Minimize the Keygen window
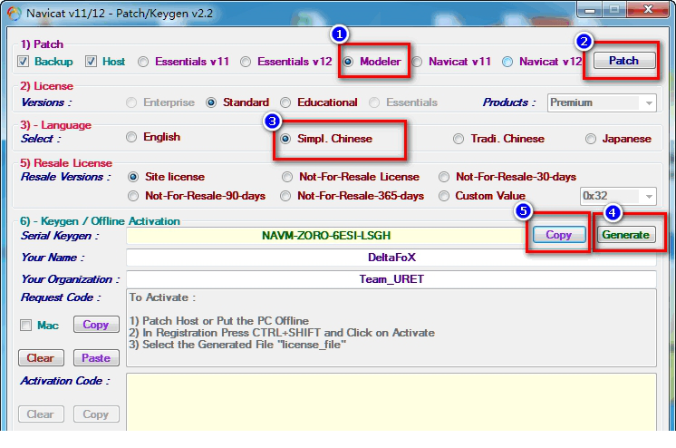This screenshot has height=448, width=676. coord(590,9)
